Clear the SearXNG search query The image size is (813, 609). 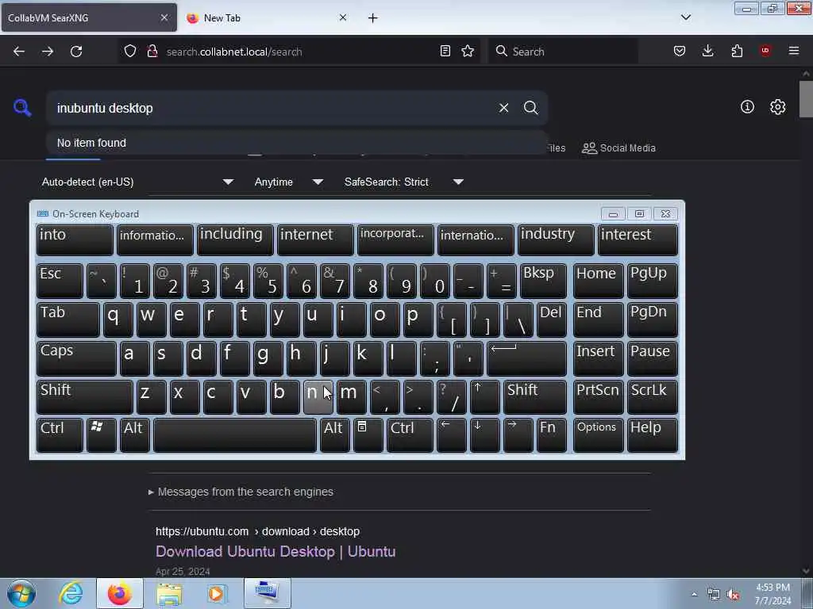503,108
